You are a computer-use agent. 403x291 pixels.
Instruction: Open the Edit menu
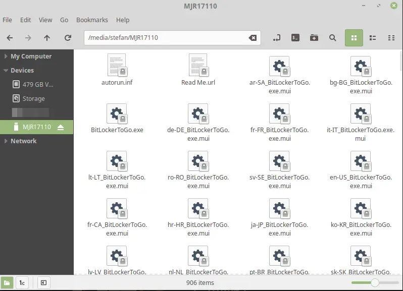click(x=25, y=20)
